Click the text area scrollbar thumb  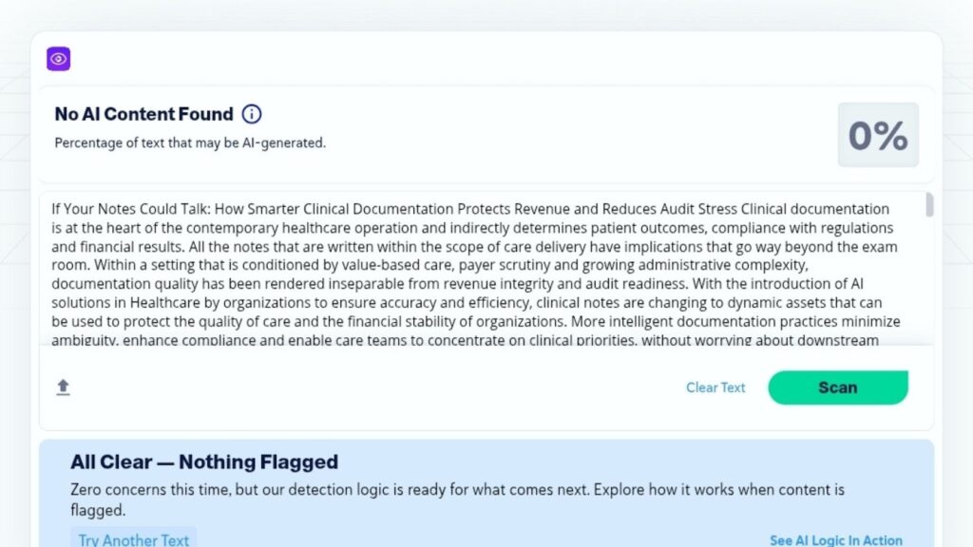pyautogui.click(x=928, y=205)
